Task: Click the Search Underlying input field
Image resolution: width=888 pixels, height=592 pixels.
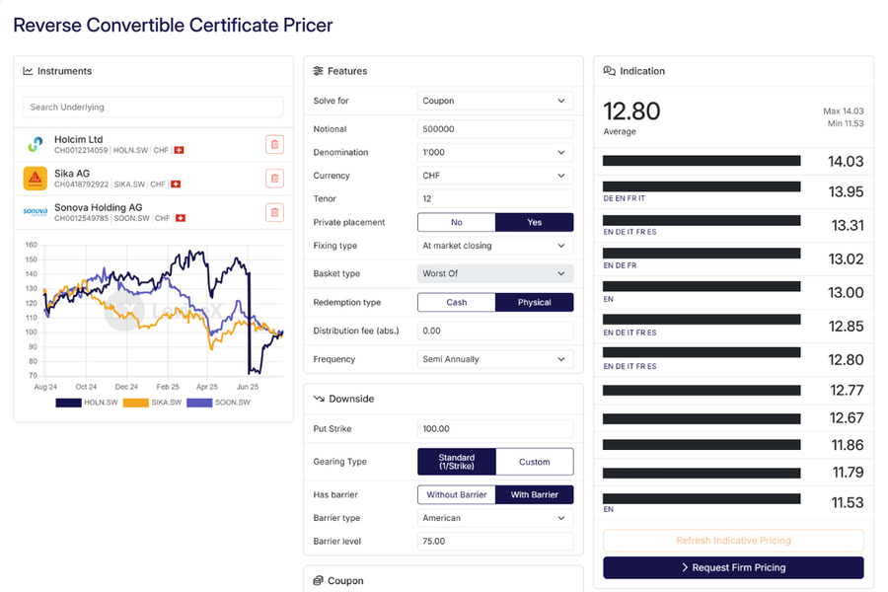Action: pos(153,107)
